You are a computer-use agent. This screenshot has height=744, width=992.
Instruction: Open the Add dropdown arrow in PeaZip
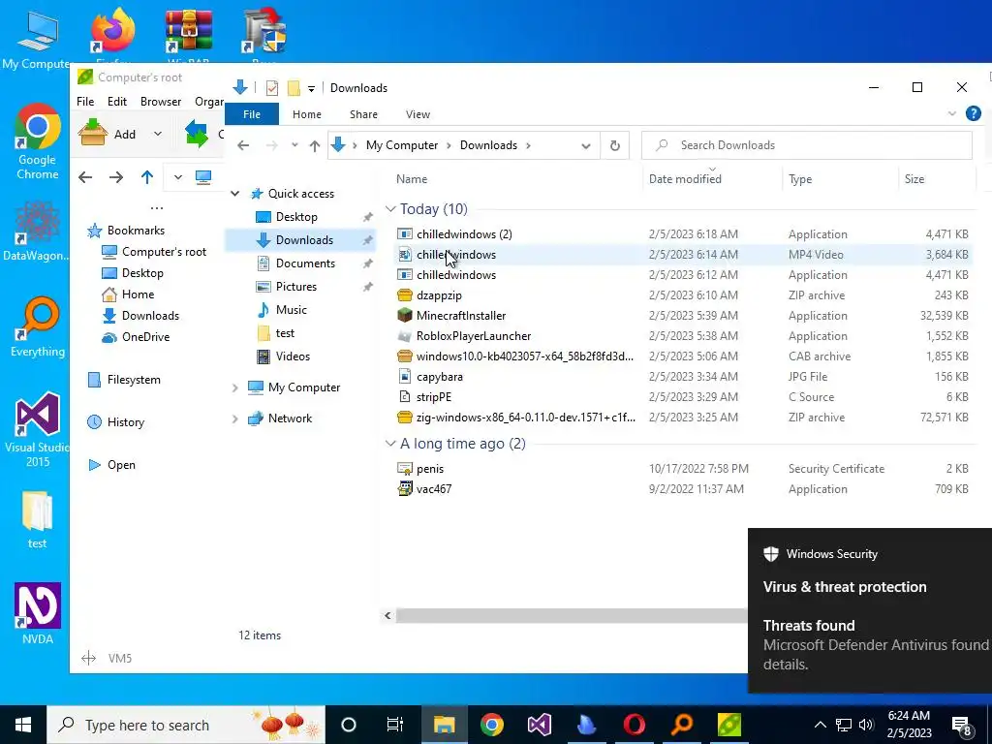(158, 134)
